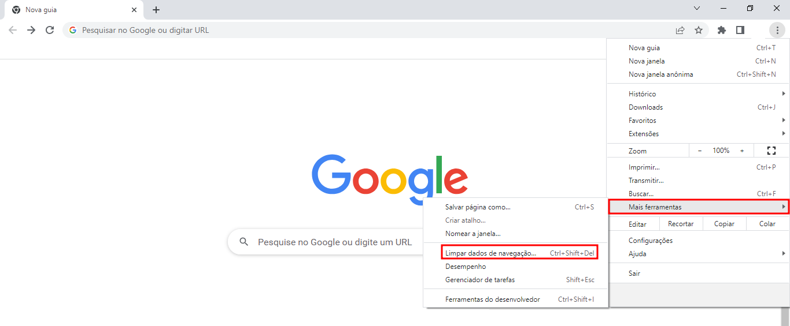Click the browser forward arrow
This screenshot has width=790, height=326.
pos(31,30)
